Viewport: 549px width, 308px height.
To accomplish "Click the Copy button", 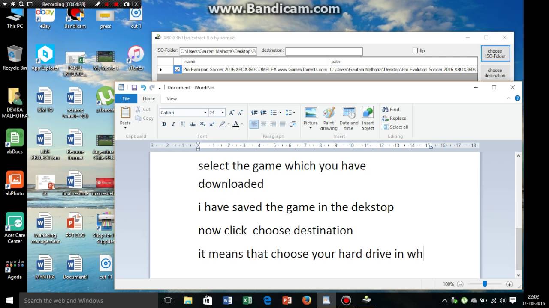I will tap(145, 118).
